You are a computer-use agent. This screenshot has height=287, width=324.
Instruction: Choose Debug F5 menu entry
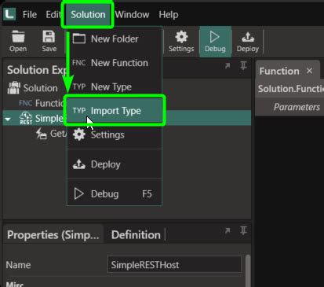tap(115, 194)
